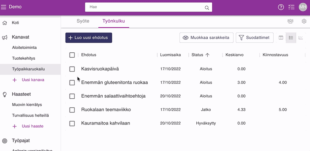Click the Kanavat megaphone icon

tap(5, 37)
